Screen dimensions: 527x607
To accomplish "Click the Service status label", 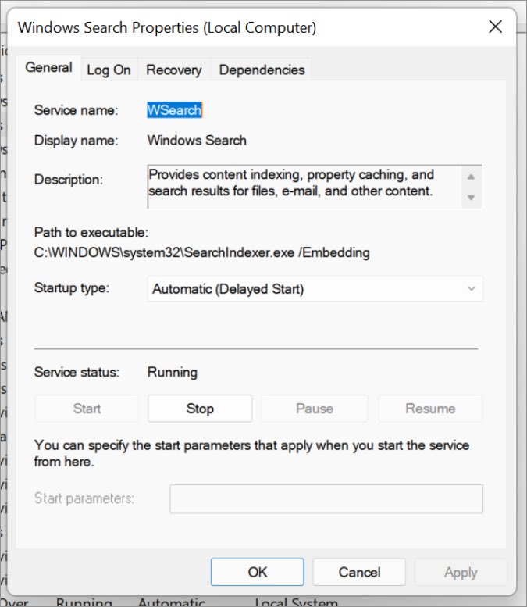I will point(77,372).
